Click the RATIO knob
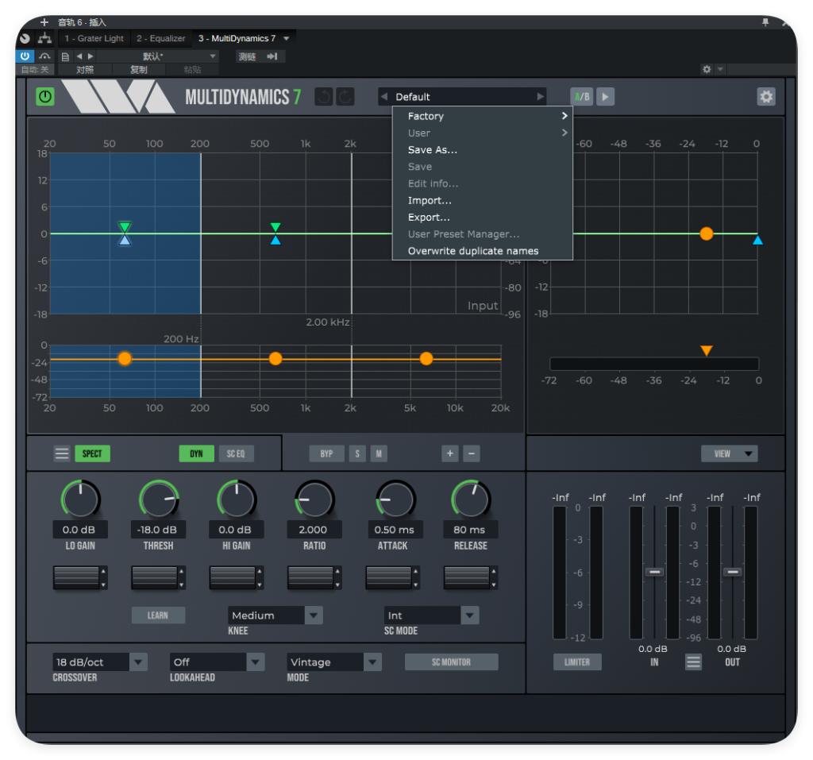The height and width of the screenshot is (760, 813). [x=314, y=500]
